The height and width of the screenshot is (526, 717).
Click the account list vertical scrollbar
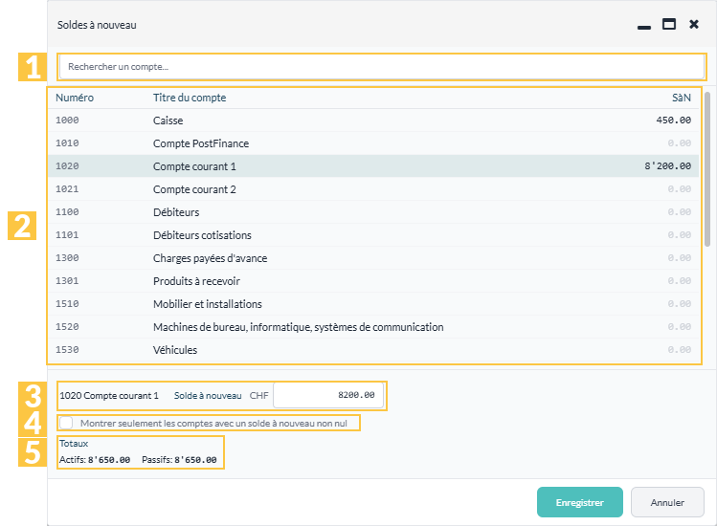[x=707, y=169]
